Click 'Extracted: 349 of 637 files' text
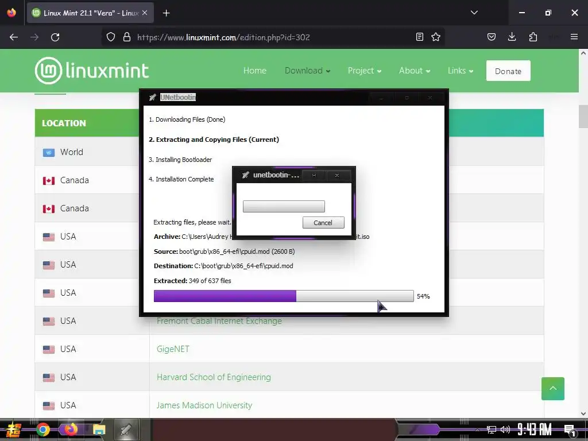 coord(192,281)
